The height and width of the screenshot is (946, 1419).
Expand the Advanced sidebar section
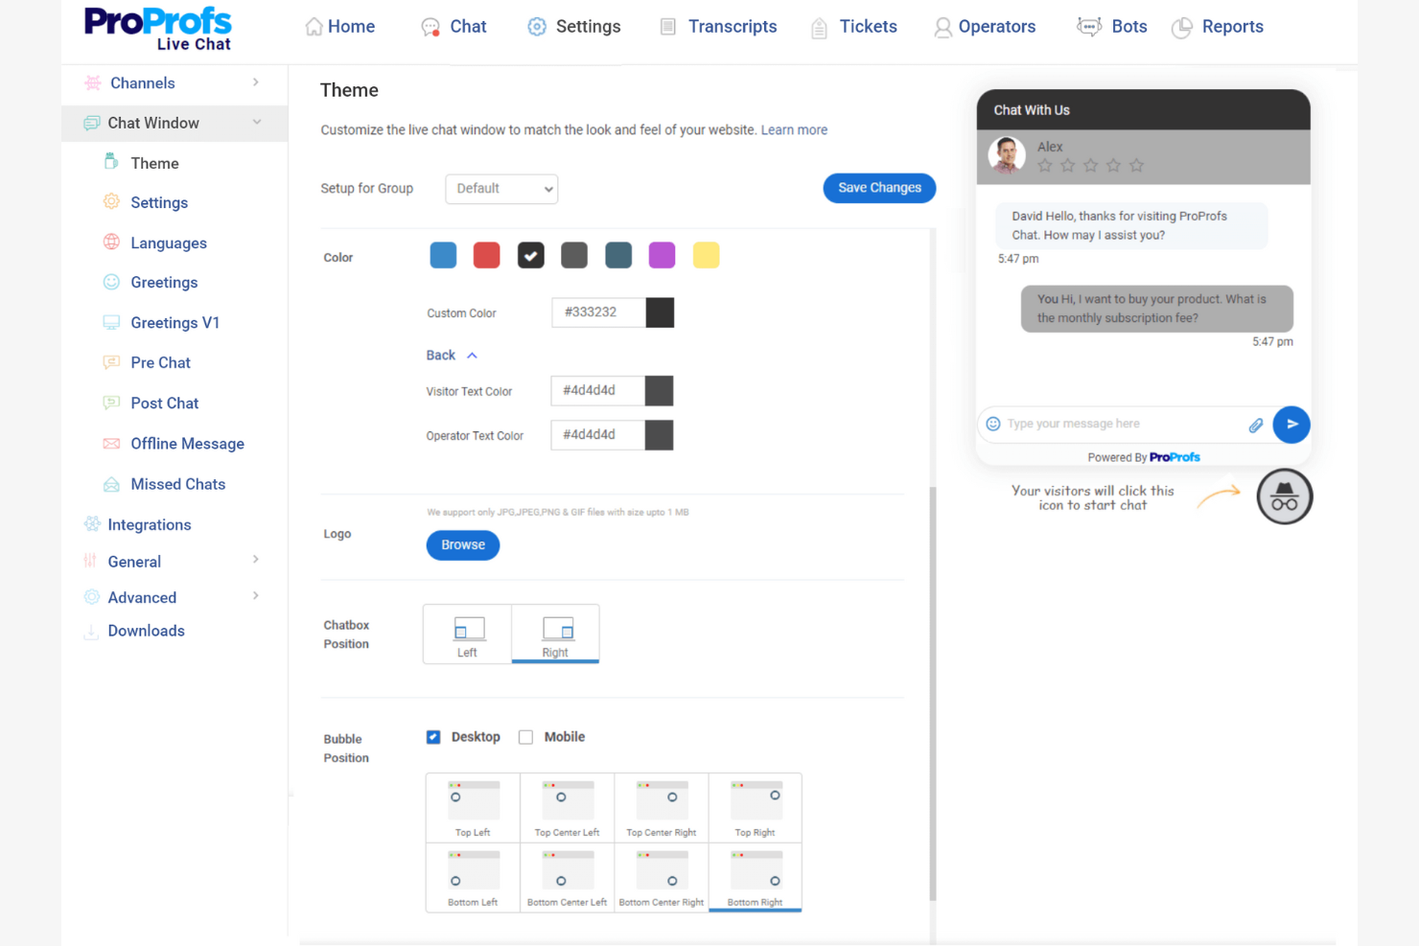click(x=256, y=596)
